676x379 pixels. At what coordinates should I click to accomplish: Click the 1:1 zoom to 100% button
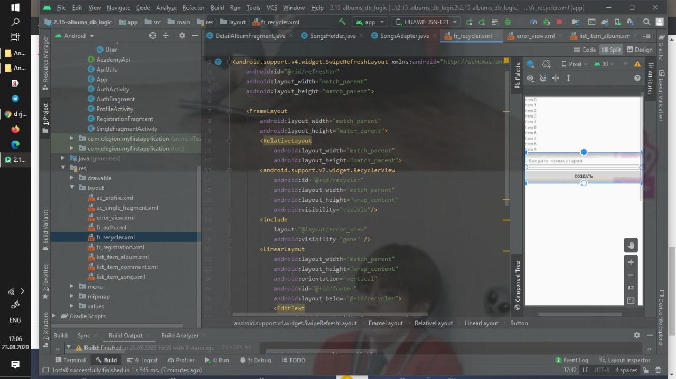pos(631,288)
